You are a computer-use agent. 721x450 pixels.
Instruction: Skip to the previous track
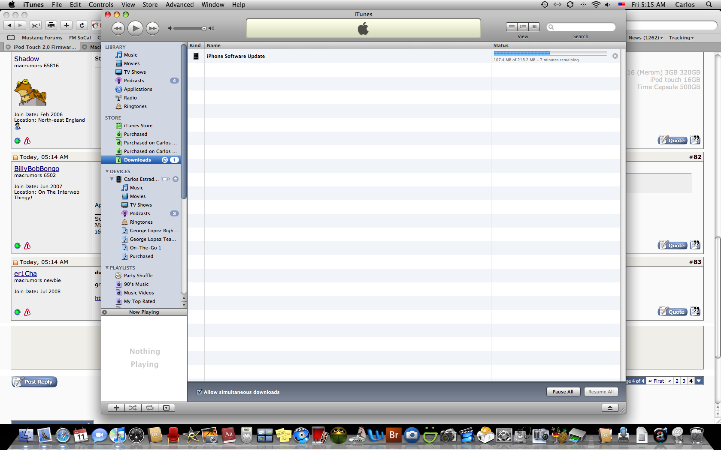[118, 29]
